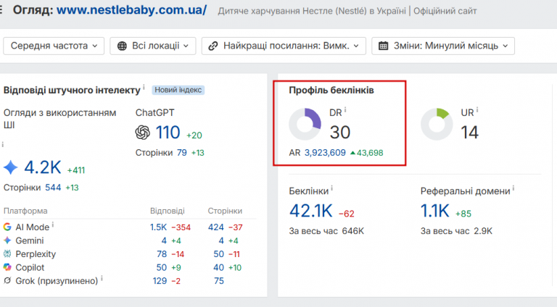Open the 4.2K AI overviews value

pos(43,167)
